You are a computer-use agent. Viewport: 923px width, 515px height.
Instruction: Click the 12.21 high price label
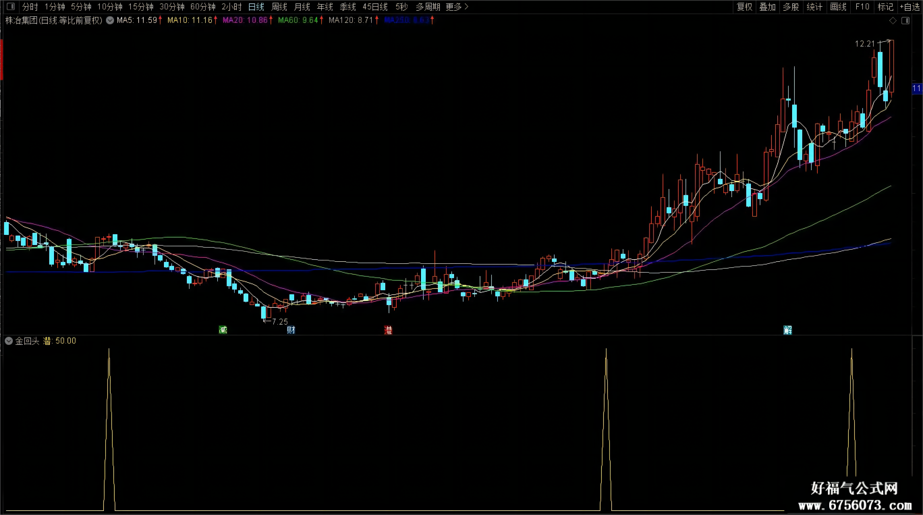pos(865,44)
